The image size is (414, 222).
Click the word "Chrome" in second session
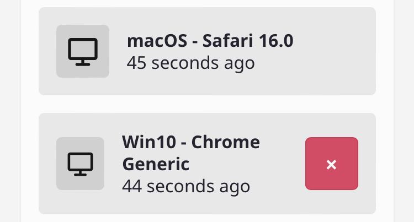pyautogui.click(x=225, y=142)
